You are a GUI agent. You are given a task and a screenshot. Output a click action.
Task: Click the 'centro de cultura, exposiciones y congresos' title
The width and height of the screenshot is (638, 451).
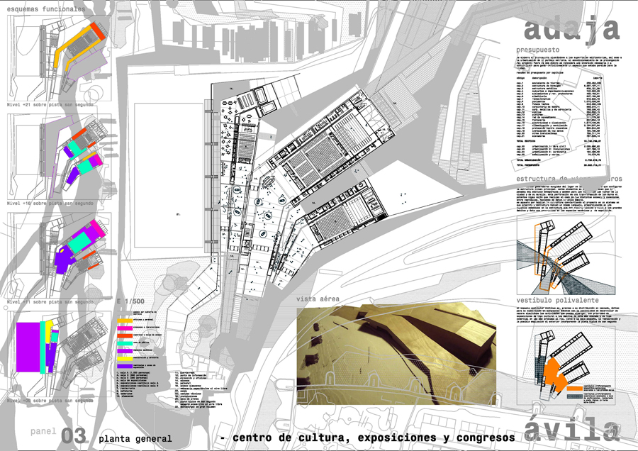(369, 438)
